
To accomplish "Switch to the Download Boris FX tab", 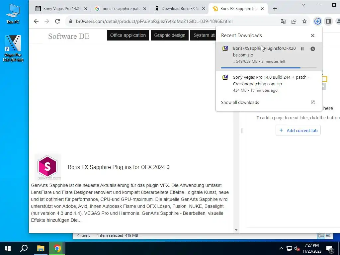I will pyautogui.click(x=180, y=9).
